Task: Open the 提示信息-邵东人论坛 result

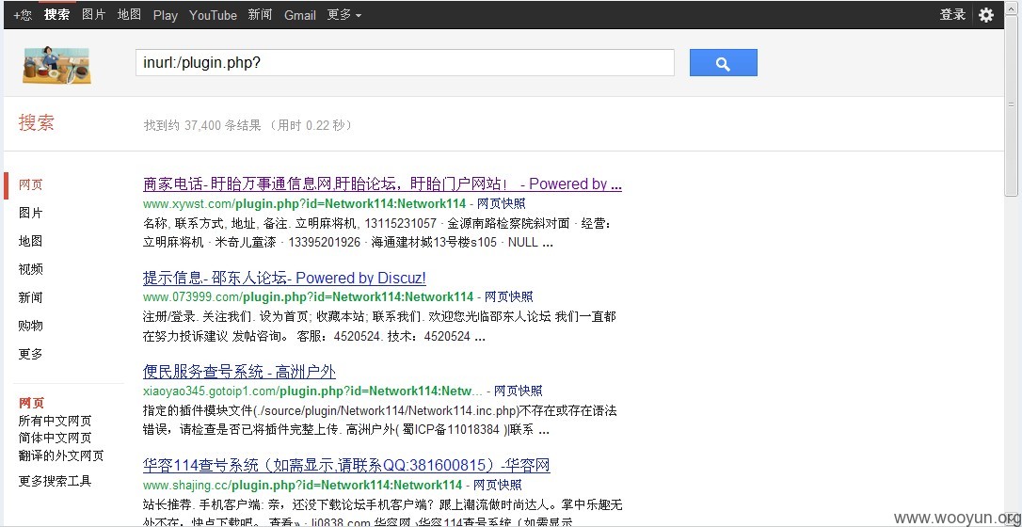Action: click(284, 279)
